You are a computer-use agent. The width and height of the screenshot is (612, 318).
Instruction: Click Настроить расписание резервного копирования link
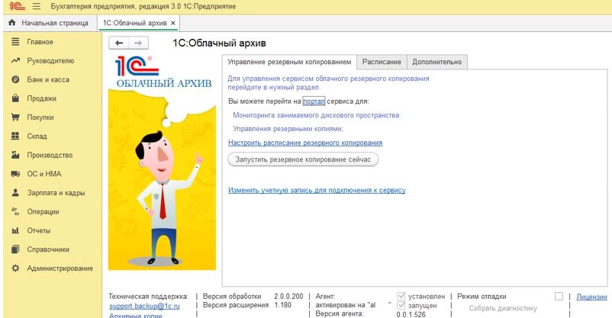[x=305, y=143]
